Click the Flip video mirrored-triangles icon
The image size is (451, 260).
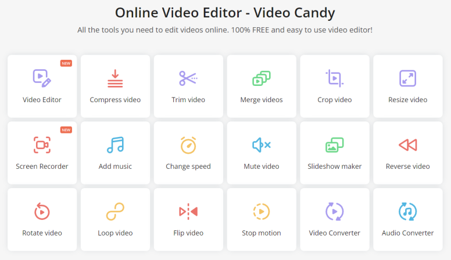(188, 211)
